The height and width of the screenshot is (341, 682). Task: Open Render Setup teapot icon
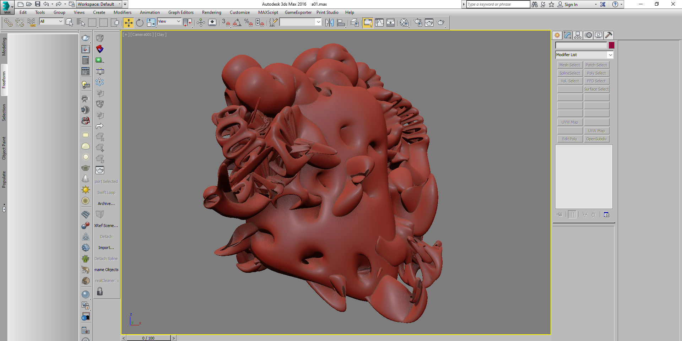(x=418, y=23)
